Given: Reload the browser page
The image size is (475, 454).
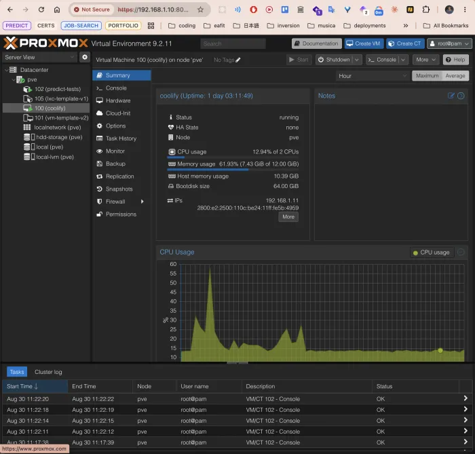Looking at the screenshot, I should (41, 10).
